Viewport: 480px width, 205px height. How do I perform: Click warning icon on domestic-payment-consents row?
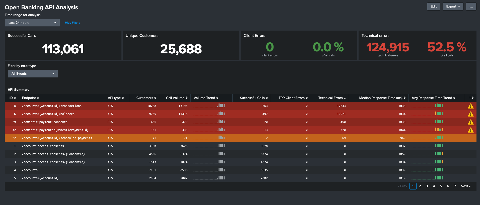pos(470,122)
